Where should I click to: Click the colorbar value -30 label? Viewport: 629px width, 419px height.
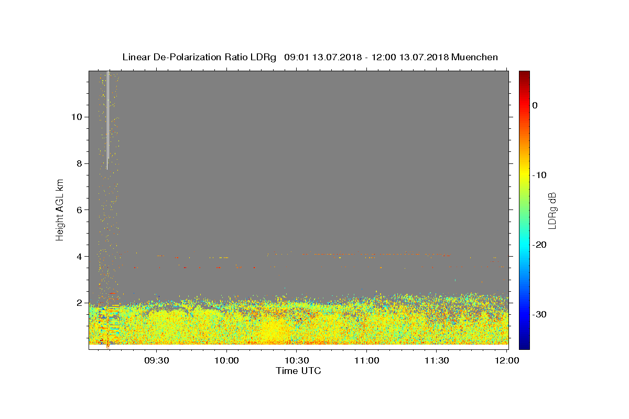pyautogui.click(x=540, y=314)
